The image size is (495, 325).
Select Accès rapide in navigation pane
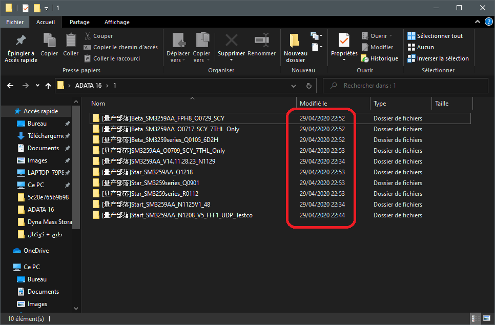pos(40,111)
